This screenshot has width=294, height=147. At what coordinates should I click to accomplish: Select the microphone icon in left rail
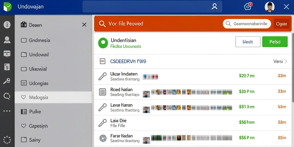click(7, 82)
